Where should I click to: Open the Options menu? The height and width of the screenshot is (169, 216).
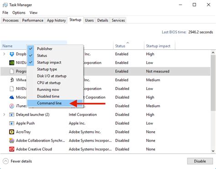pos(19,13)
